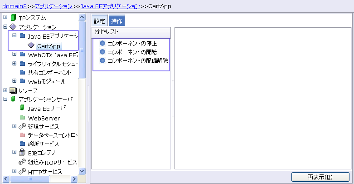The height and width of the screenshot is (184, 354).
Task: Click the green Java EEサーバ icon
Action: coord(22,108)
